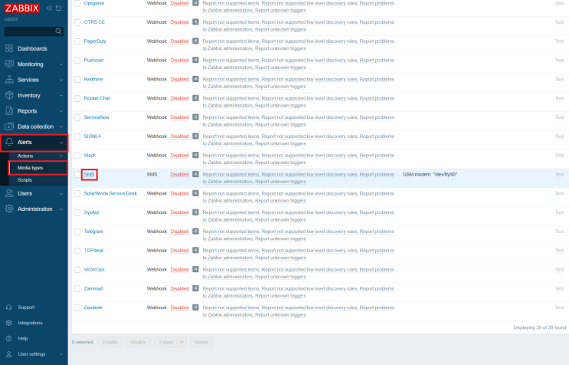Open the Export dropdown arrow
Viewport: 569px width, 365px height.
(x=181, y=342)
